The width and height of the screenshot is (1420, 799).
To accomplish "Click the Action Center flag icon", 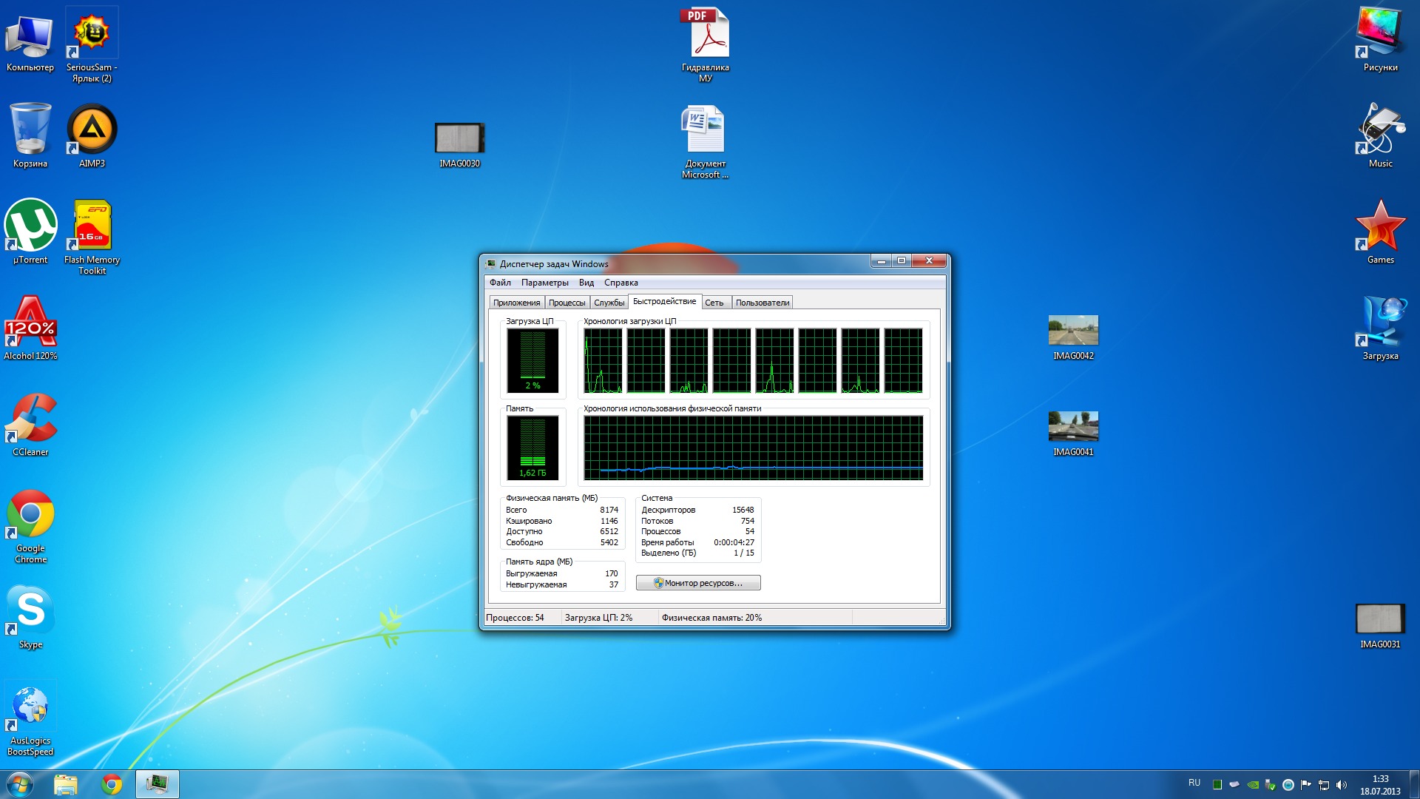I will 1306,785.
